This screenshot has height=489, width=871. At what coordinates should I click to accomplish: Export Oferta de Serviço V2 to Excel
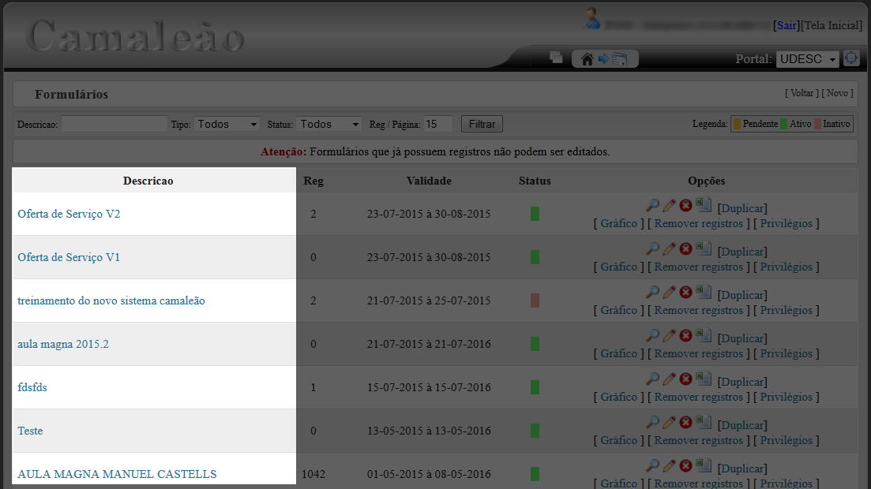[x=704, y=205]
